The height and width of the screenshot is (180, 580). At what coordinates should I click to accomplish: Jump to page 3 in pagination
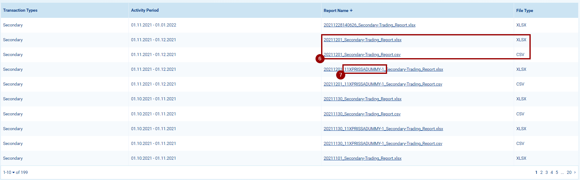(x=547, y=172)
